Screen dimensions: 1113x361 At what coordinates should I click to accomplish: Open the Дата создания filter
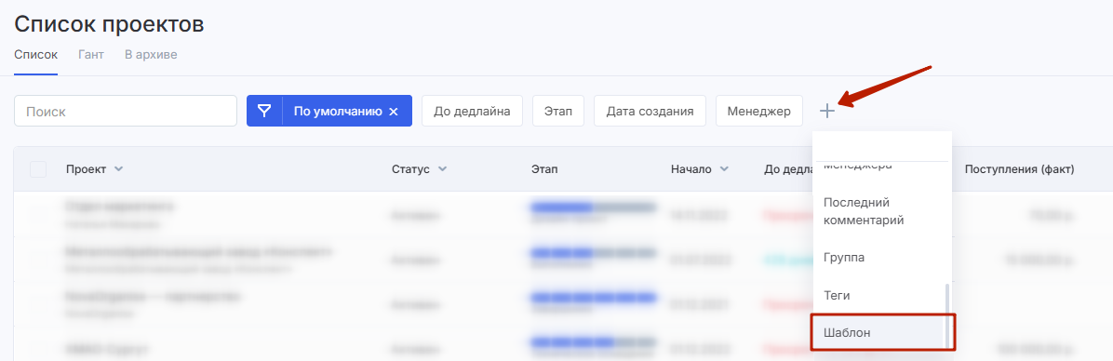(x=650, y=112)
